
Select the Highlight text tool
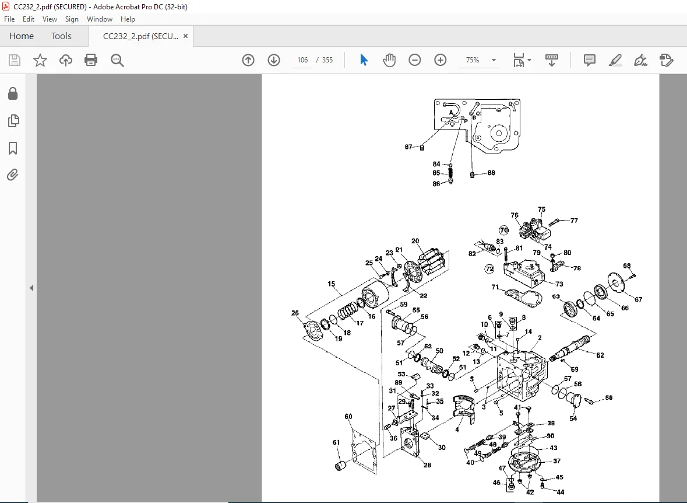615,60
